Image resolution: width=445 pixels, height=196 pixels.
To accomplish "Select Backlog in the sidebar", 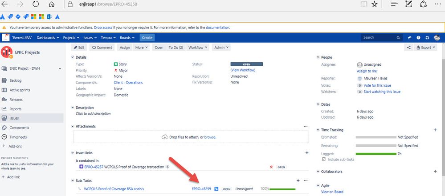I will 16,81.
